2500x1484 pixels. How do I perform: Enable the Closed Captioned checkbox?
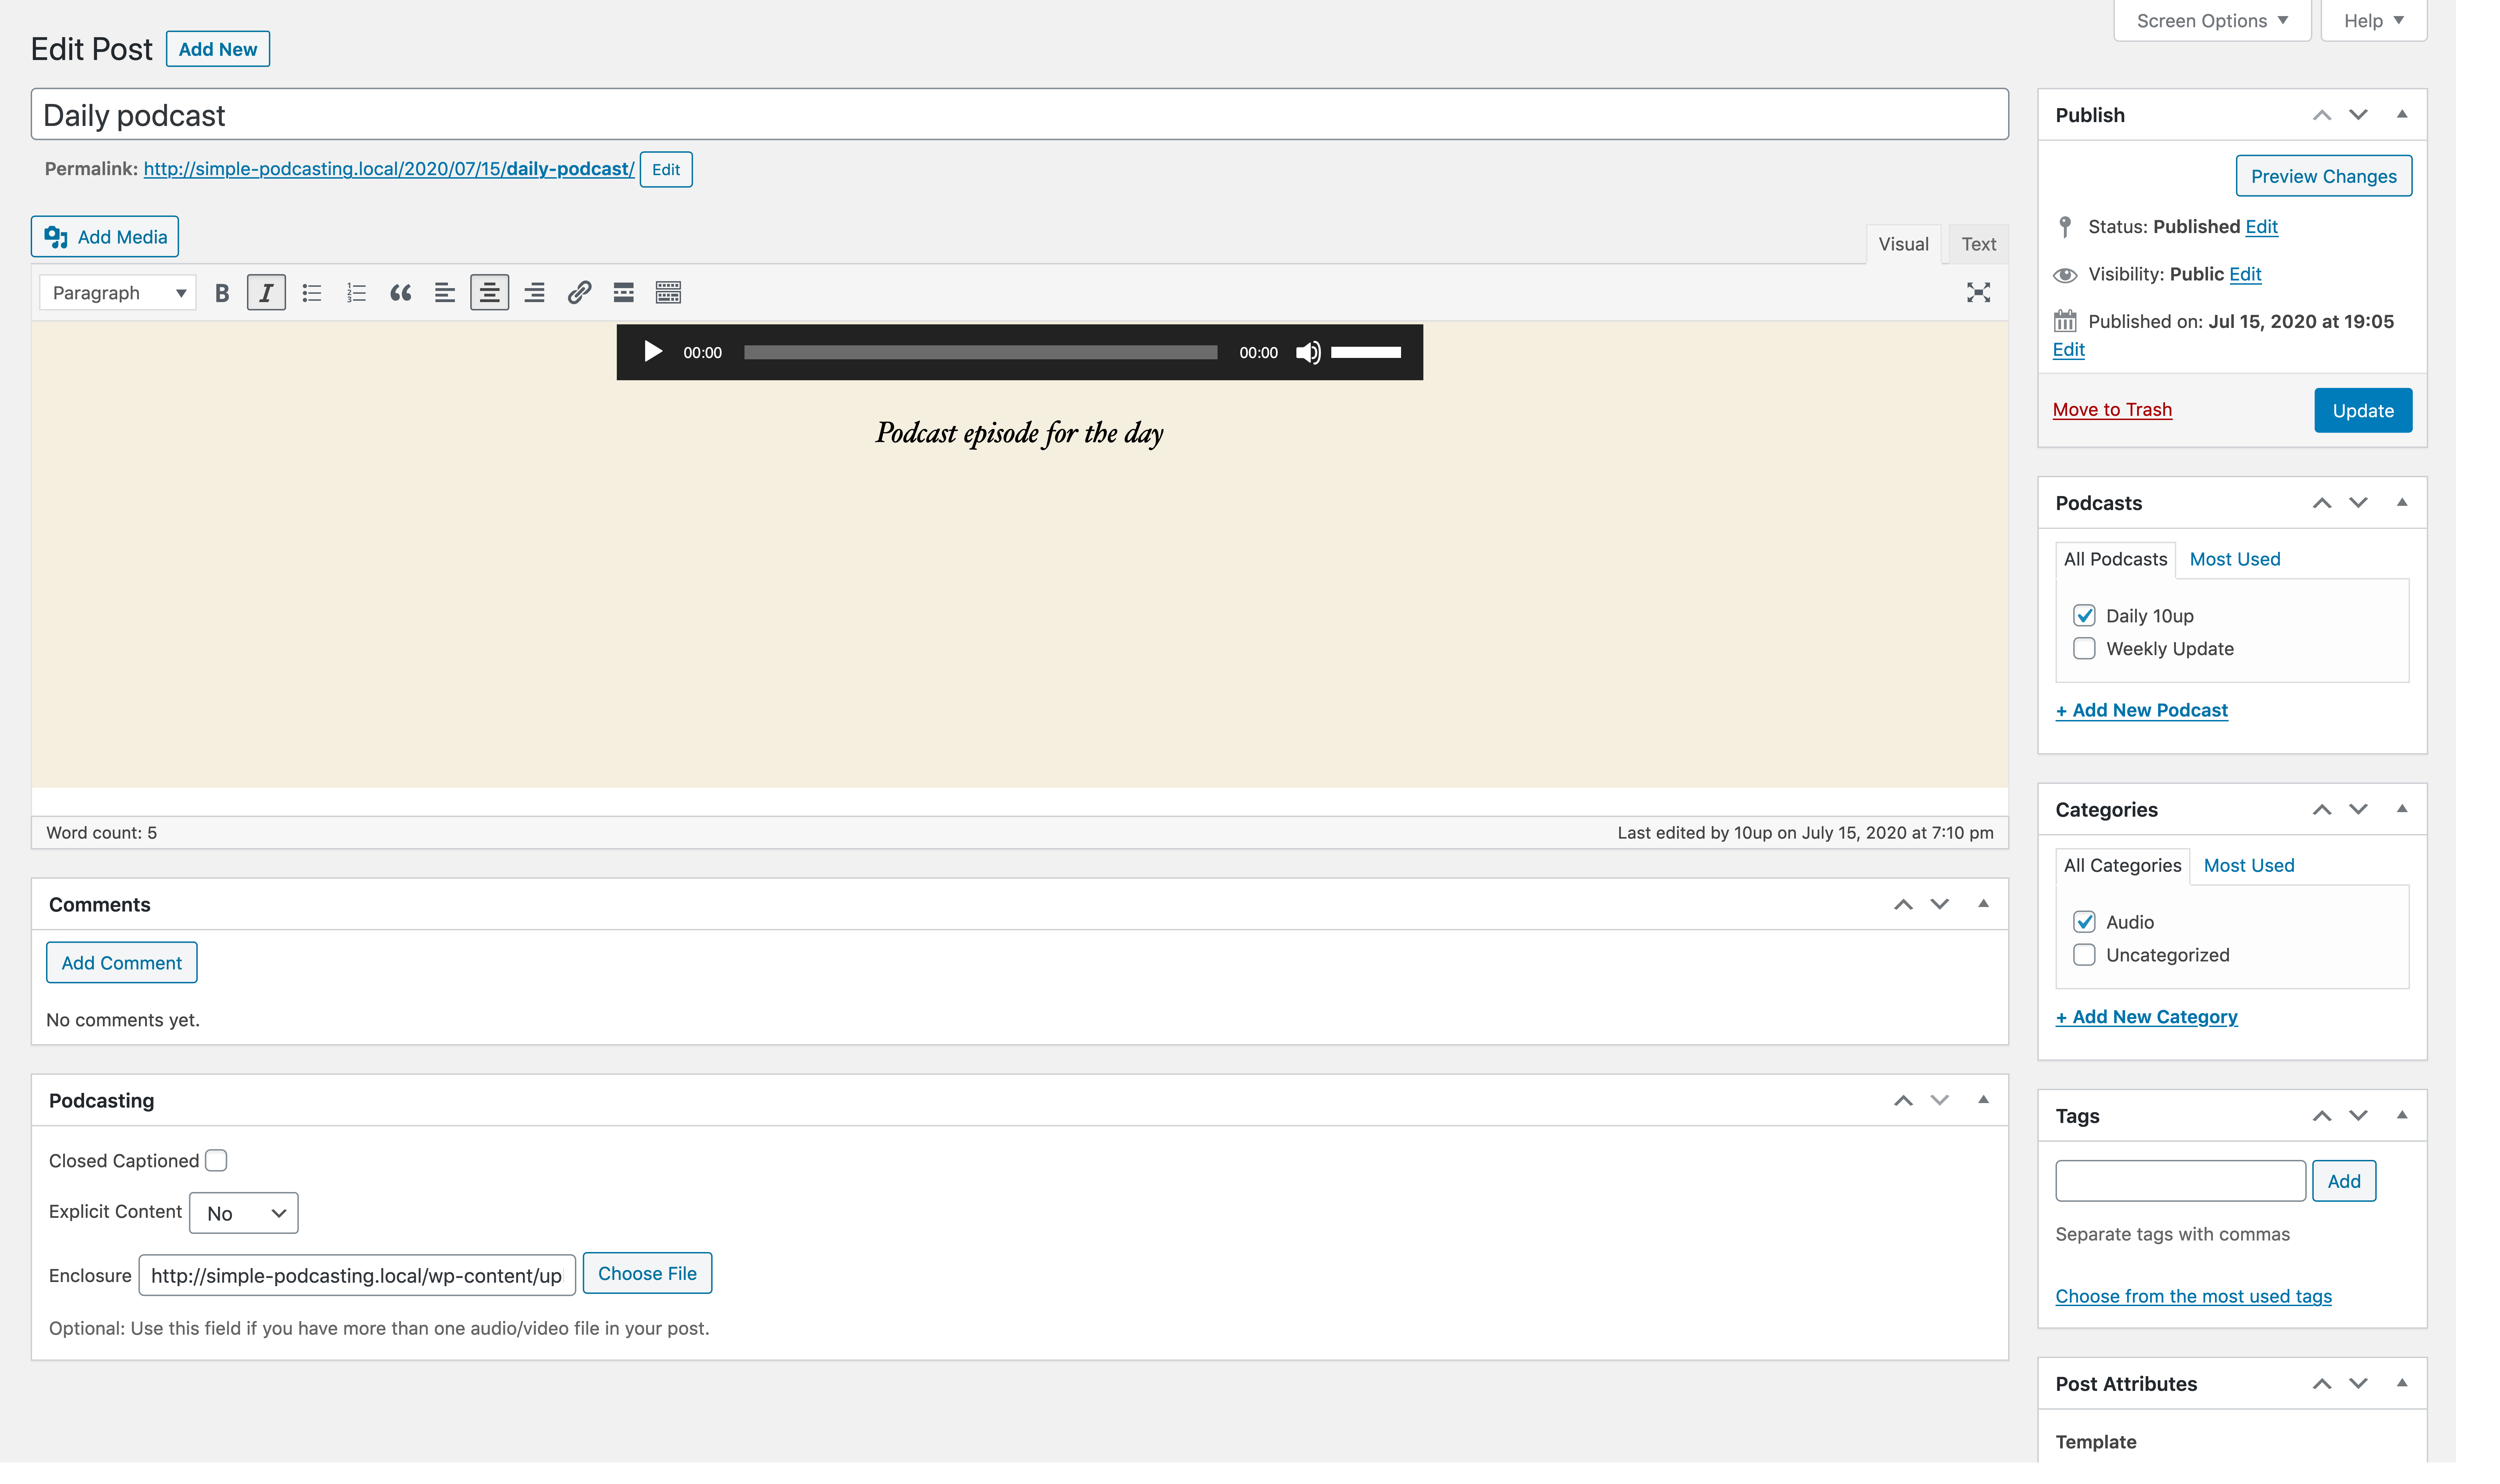click(x=216, y=1160)
